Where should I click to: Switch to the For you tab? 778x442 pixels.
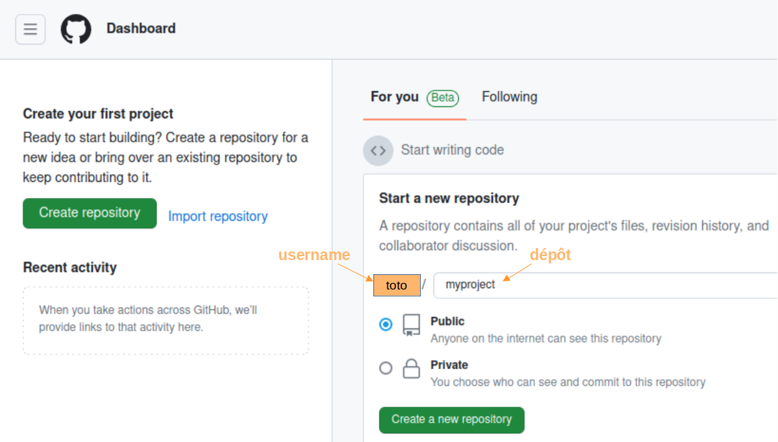click(x=394, y=96)
